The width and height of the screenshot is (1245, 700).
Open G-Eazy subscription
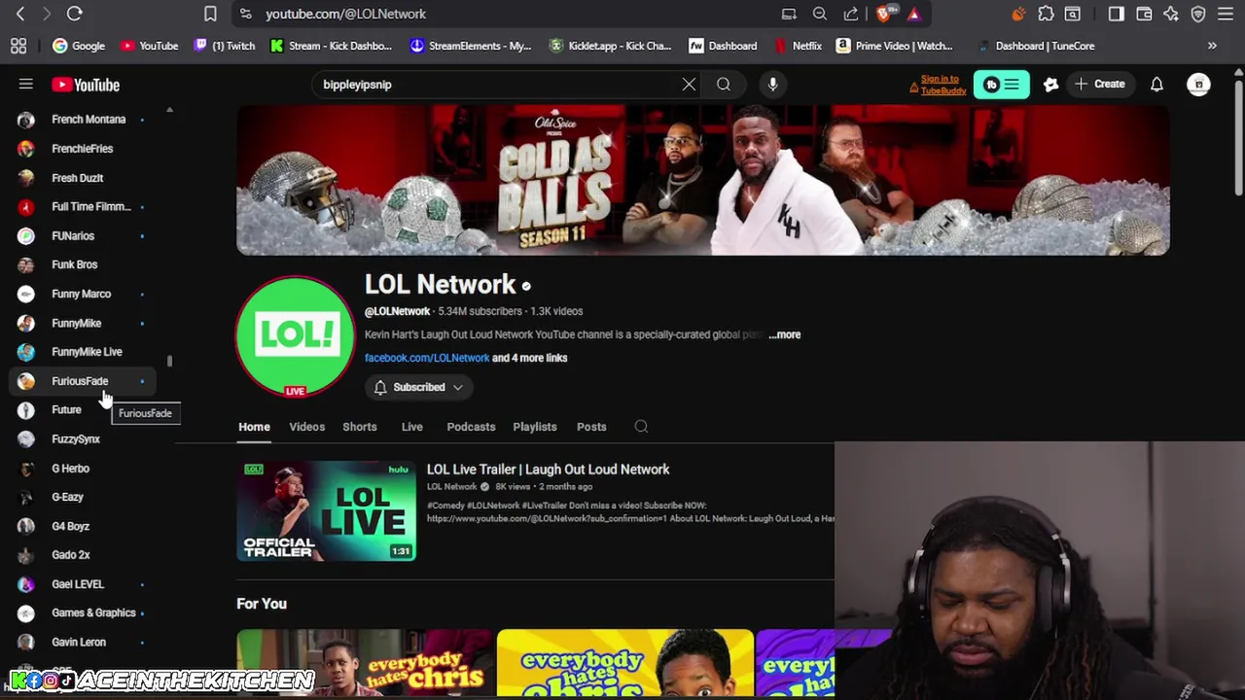click(x=67, y=497)
